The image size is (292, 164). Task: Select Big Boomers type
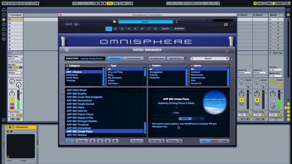click(115, 78)
